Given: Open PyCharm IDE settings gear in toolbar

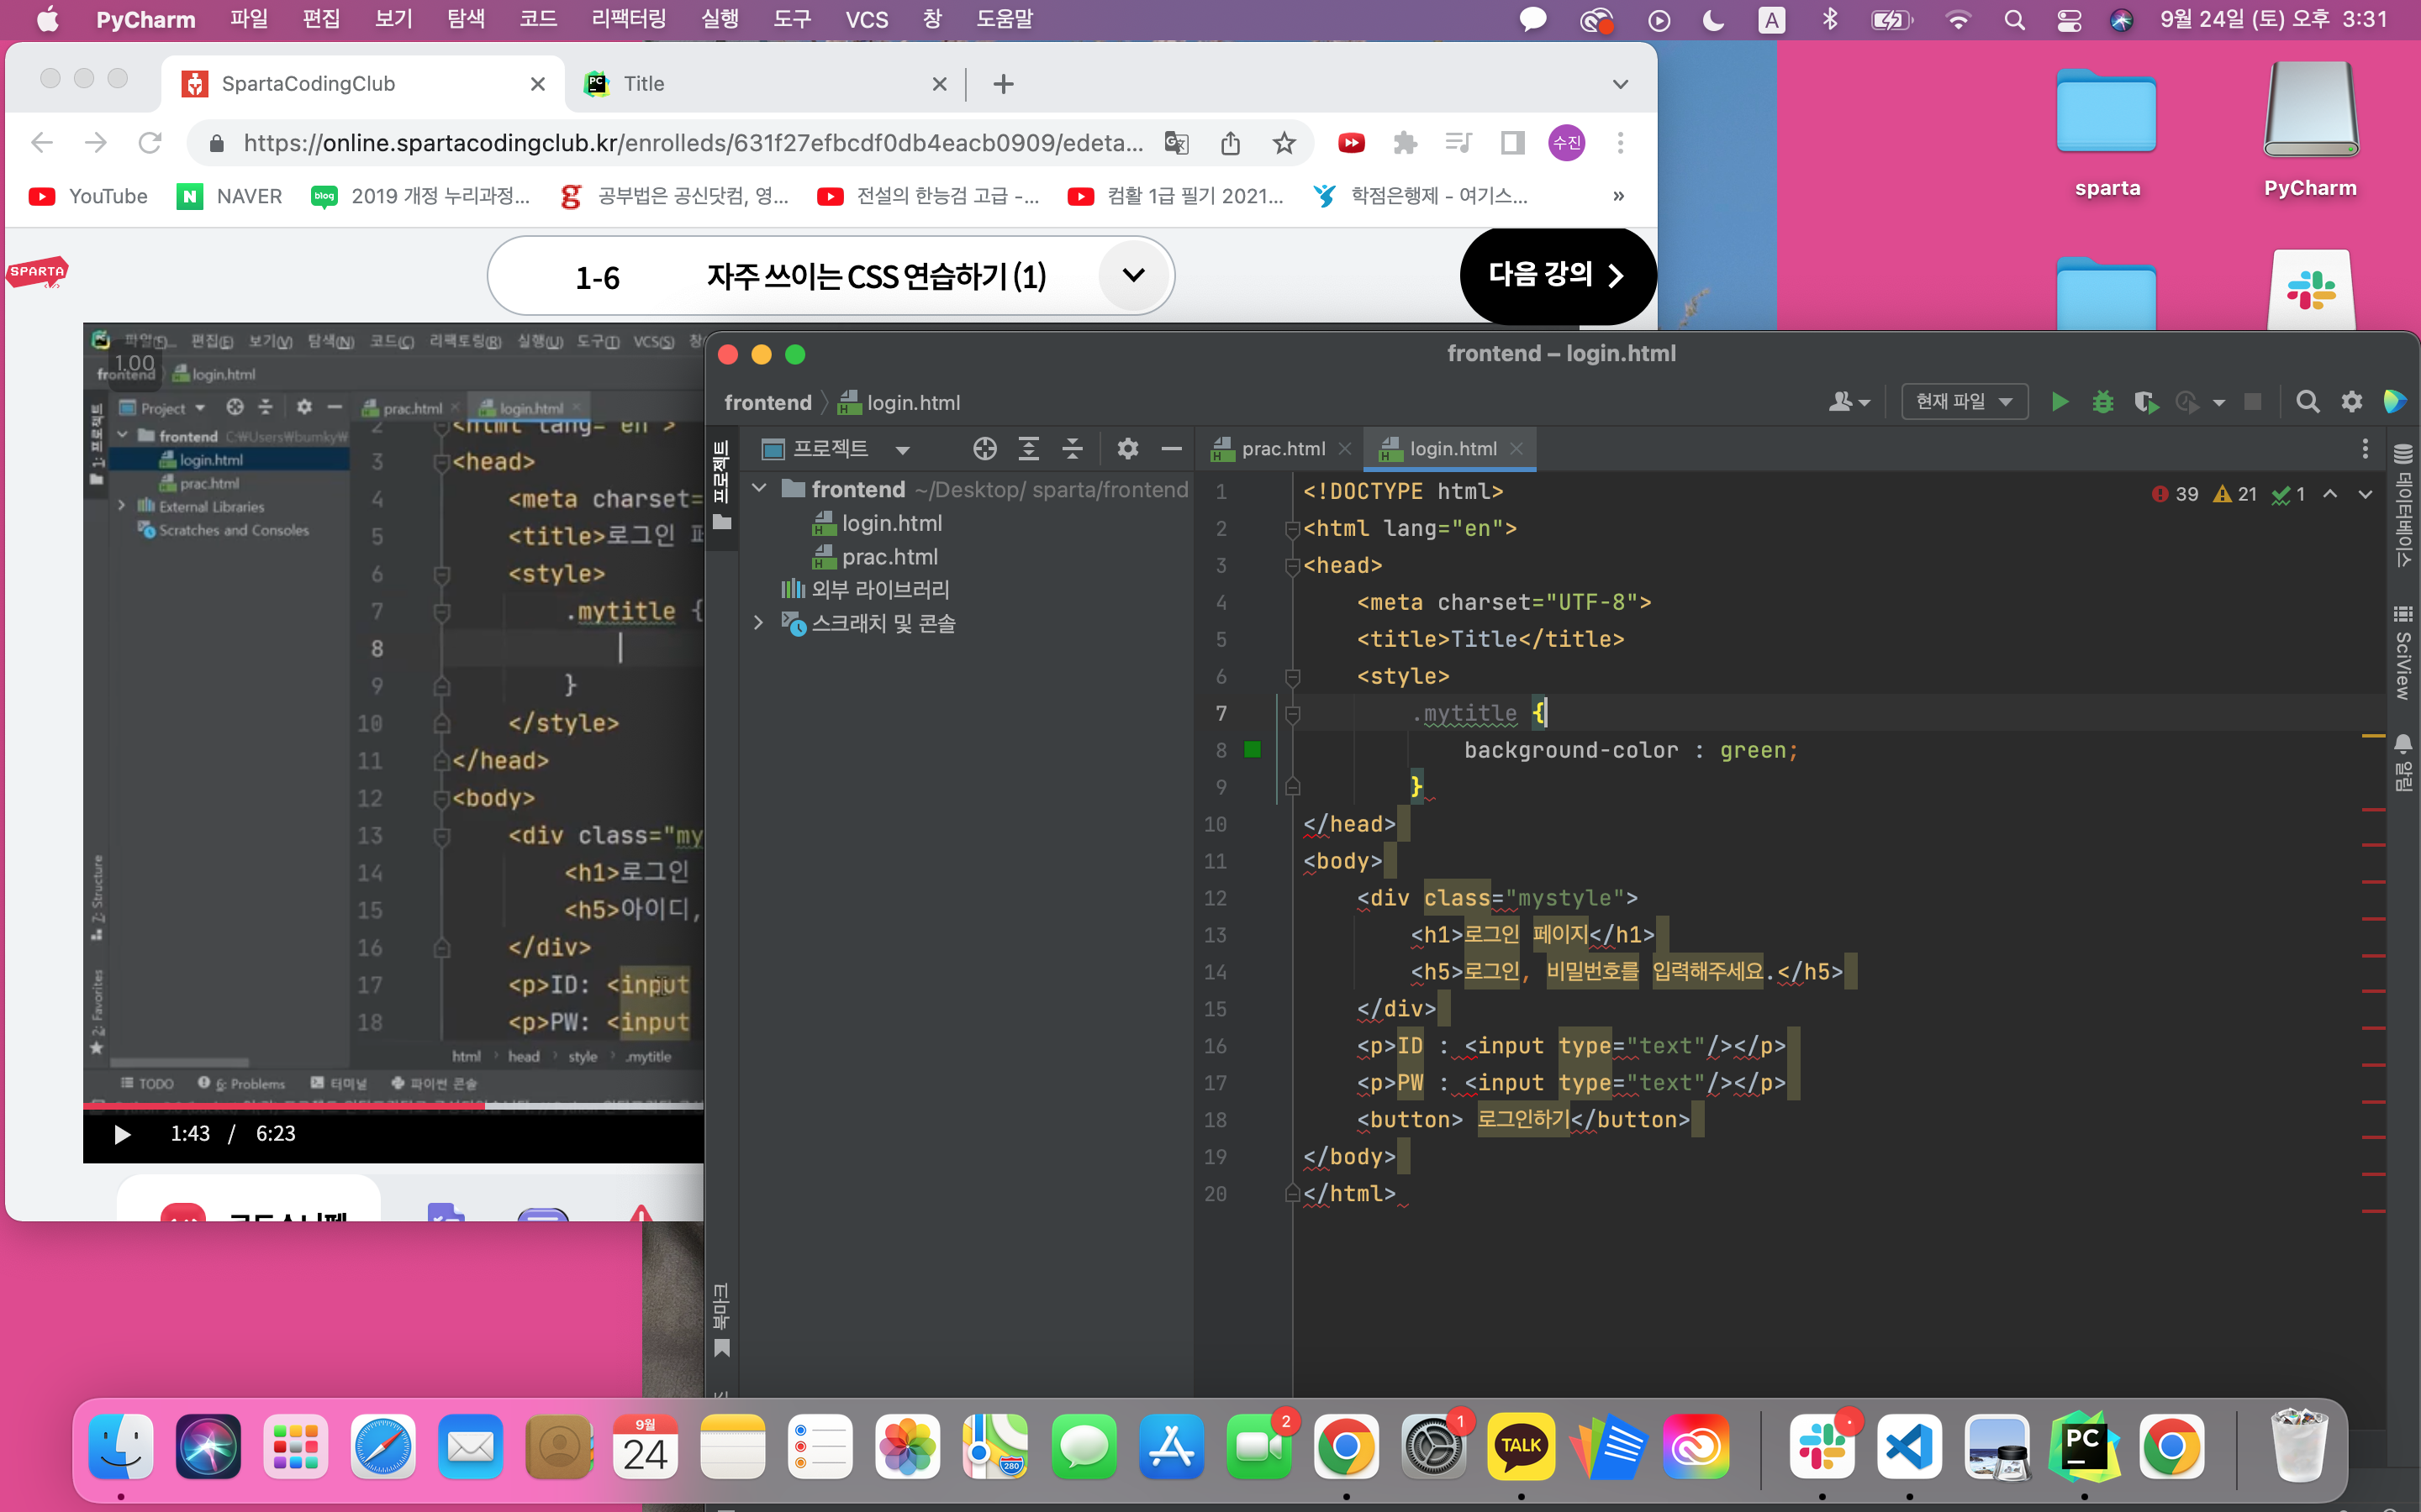Looking at the screenshot, I should point(2351,402).
